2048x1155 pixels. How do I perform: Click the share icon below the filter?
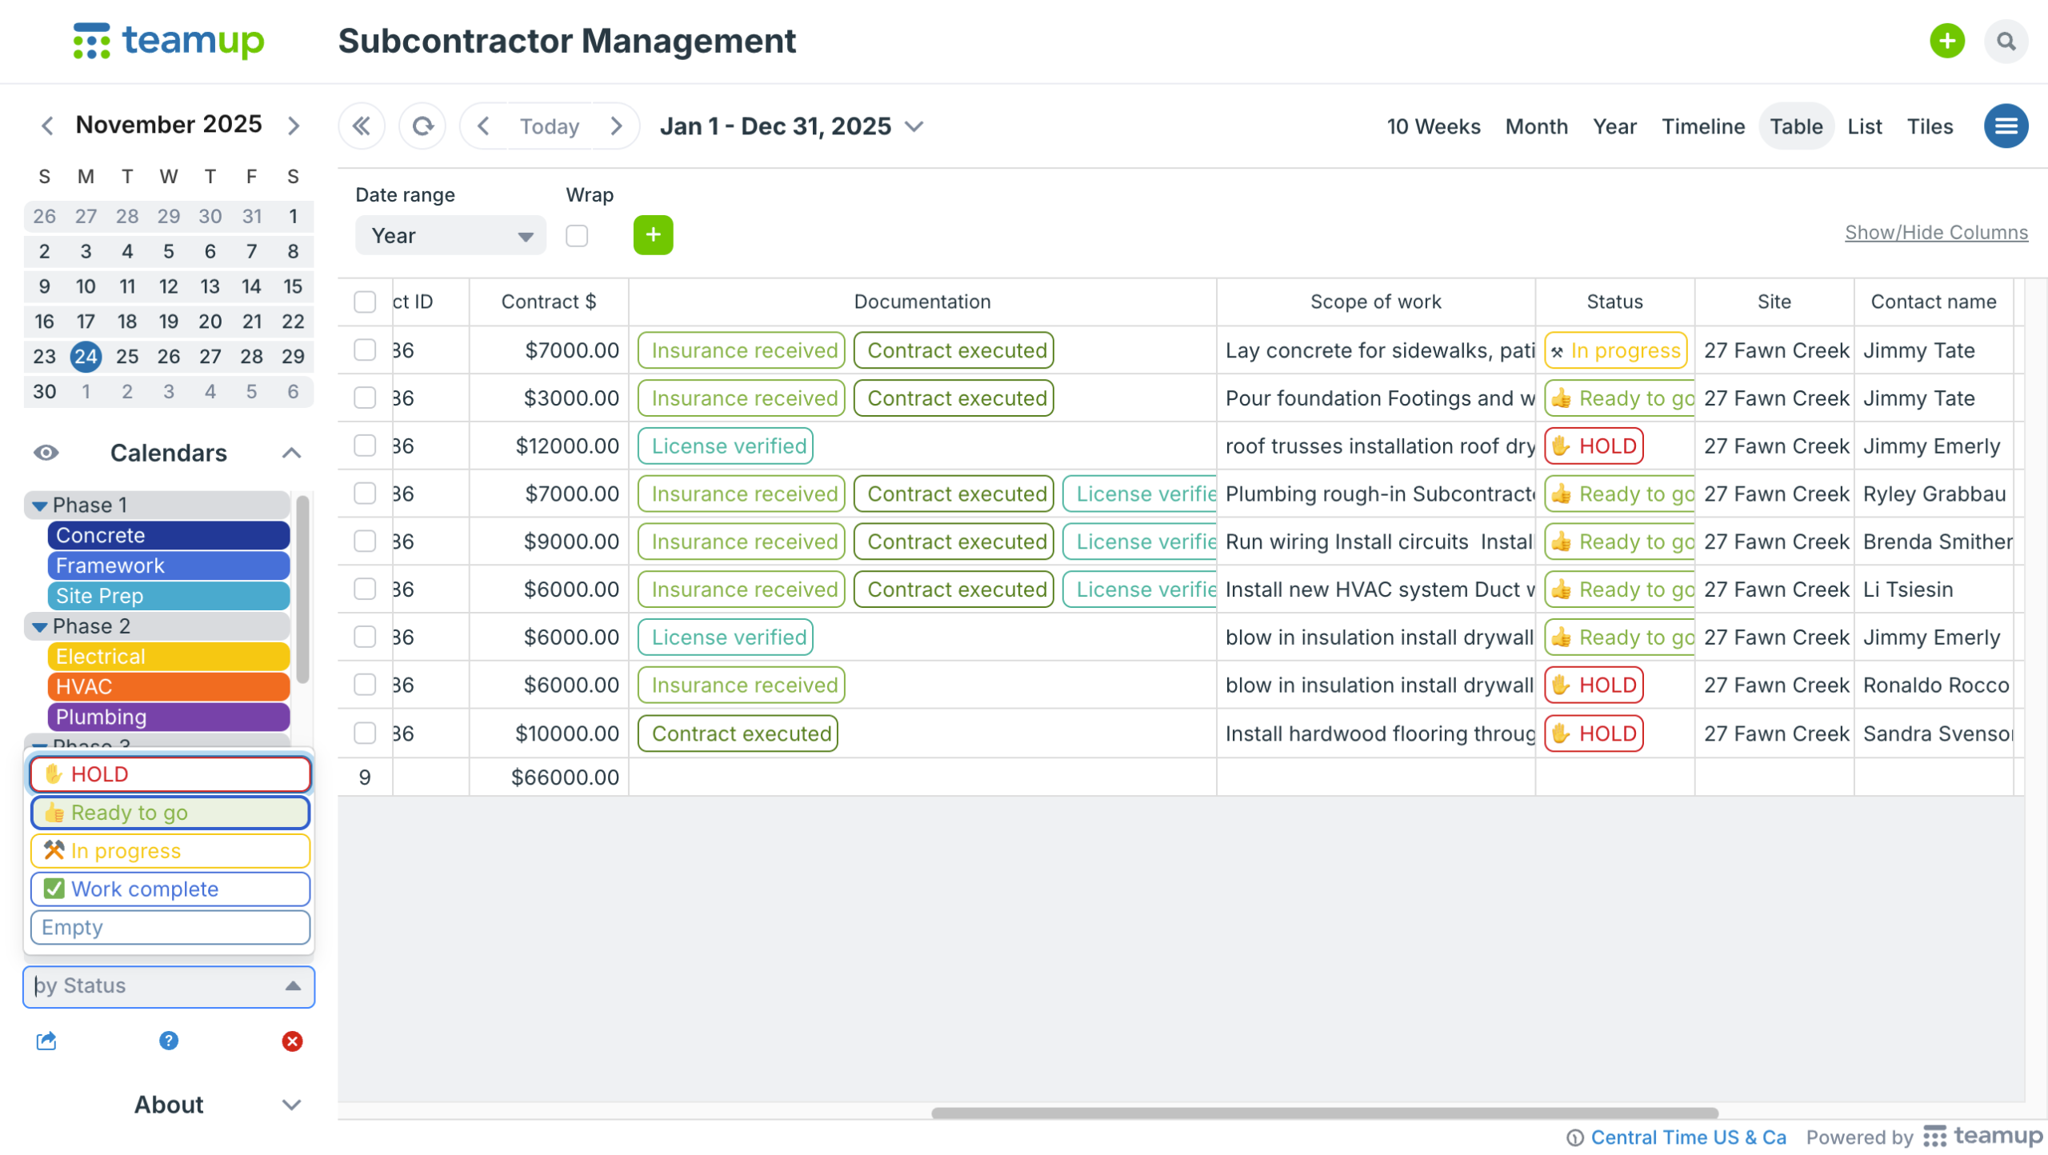click(46, 1041)
